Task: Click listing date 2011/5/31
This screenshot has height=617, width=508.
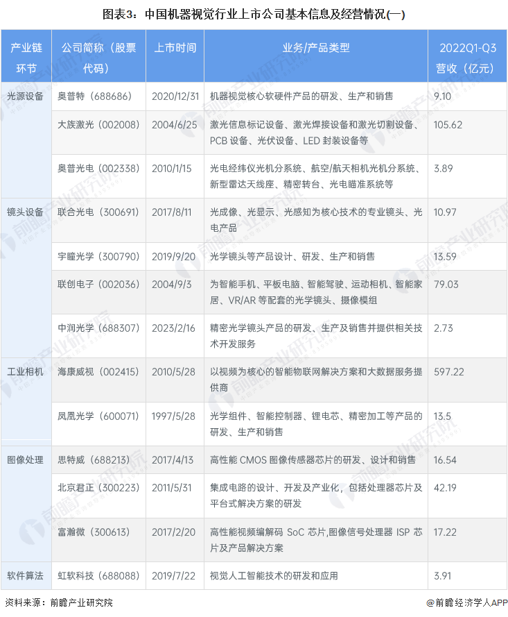Action: 172,488
